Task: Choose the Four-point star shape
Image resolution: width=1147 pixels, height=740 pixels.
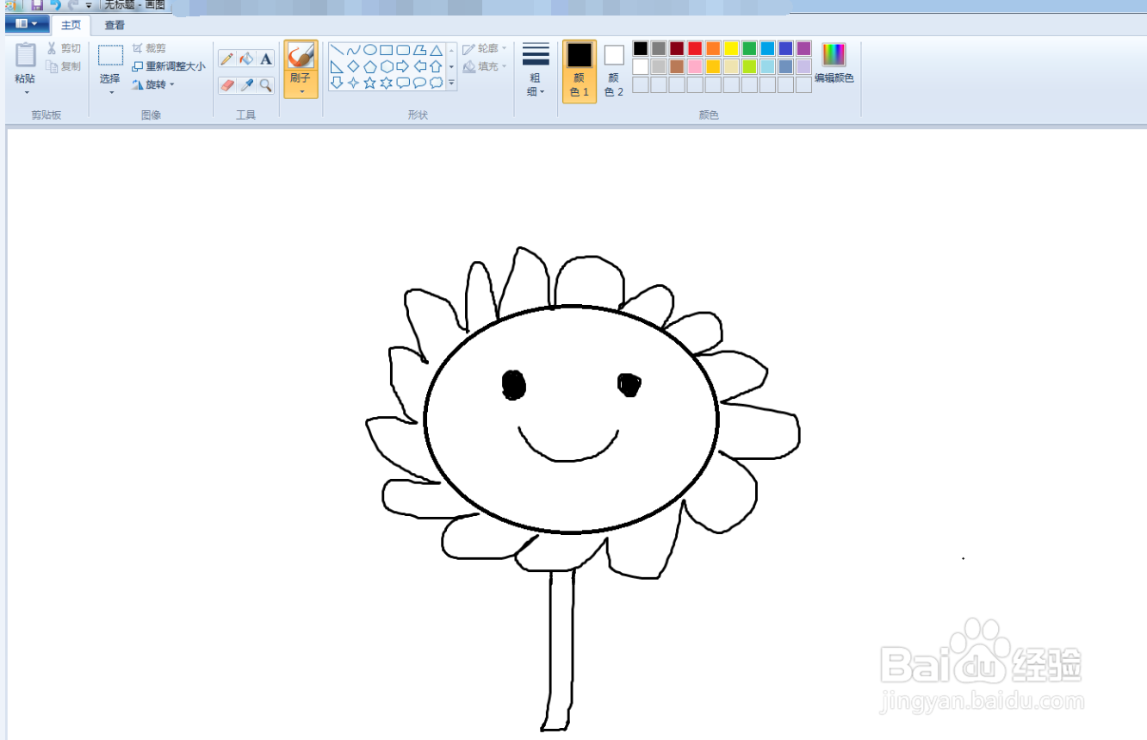Action: [353, 83]
